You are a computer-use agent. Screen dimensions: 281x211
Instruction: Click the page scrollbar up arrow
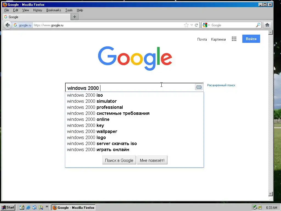pos(271,32)
